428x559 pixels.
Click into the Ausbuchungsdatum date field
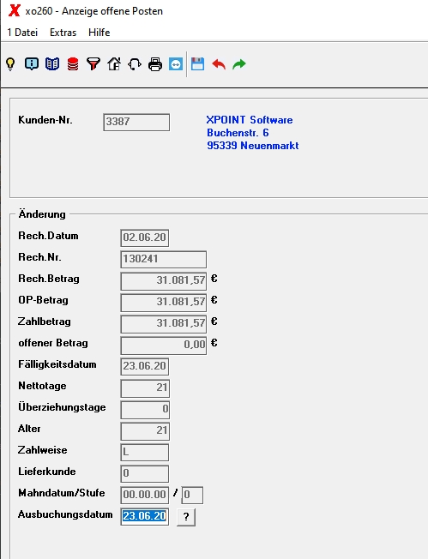click(x=144, y=516)
